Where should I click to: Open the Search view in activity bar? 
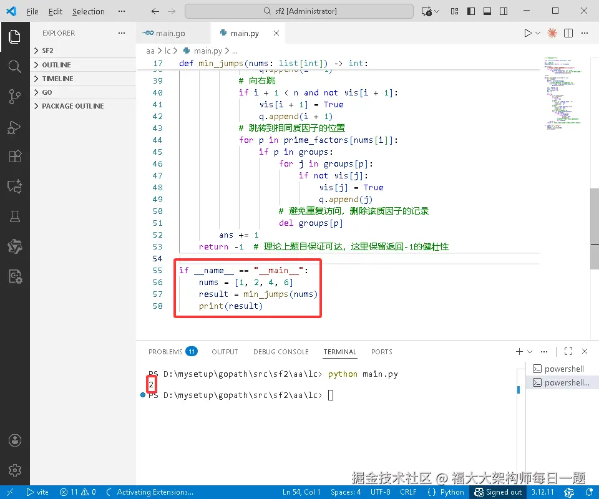click(x=14, y=67)
